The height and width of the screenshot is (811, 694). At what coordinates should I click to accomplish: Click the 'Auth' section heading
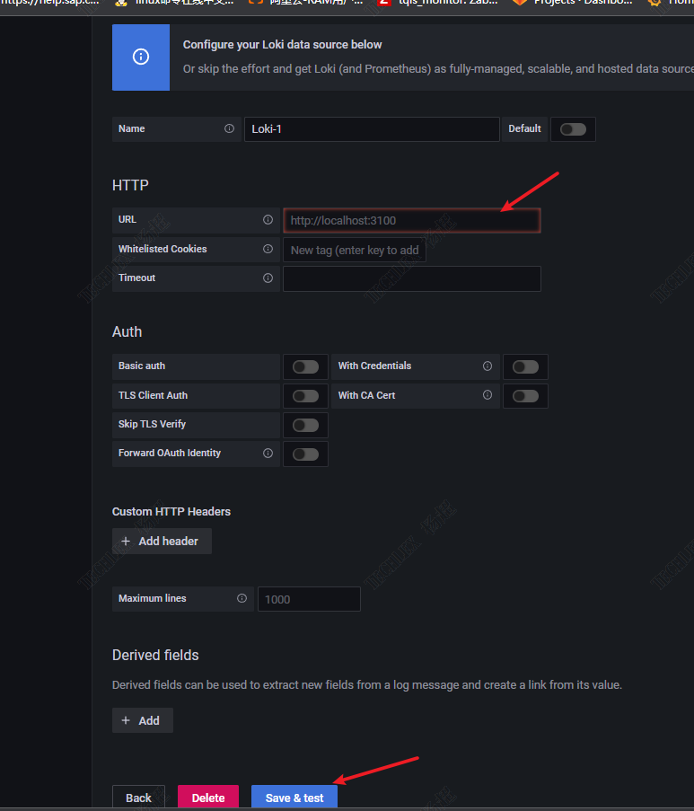point(127,331)
